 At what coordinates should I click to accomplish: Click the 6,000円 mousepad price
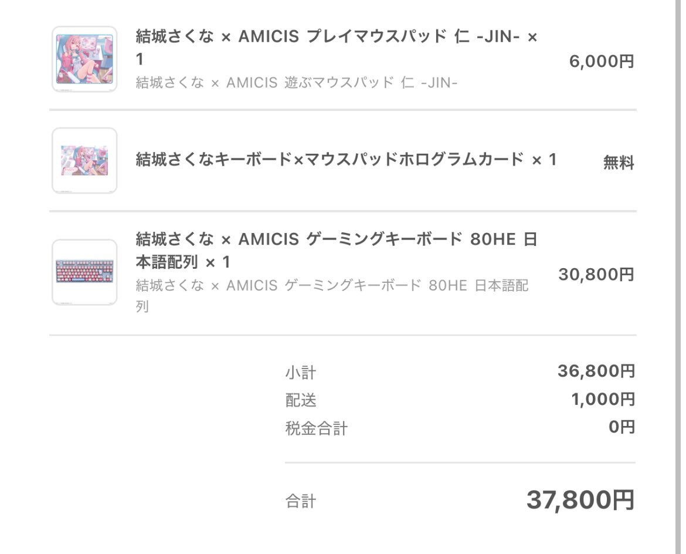[x=602, y=61]
